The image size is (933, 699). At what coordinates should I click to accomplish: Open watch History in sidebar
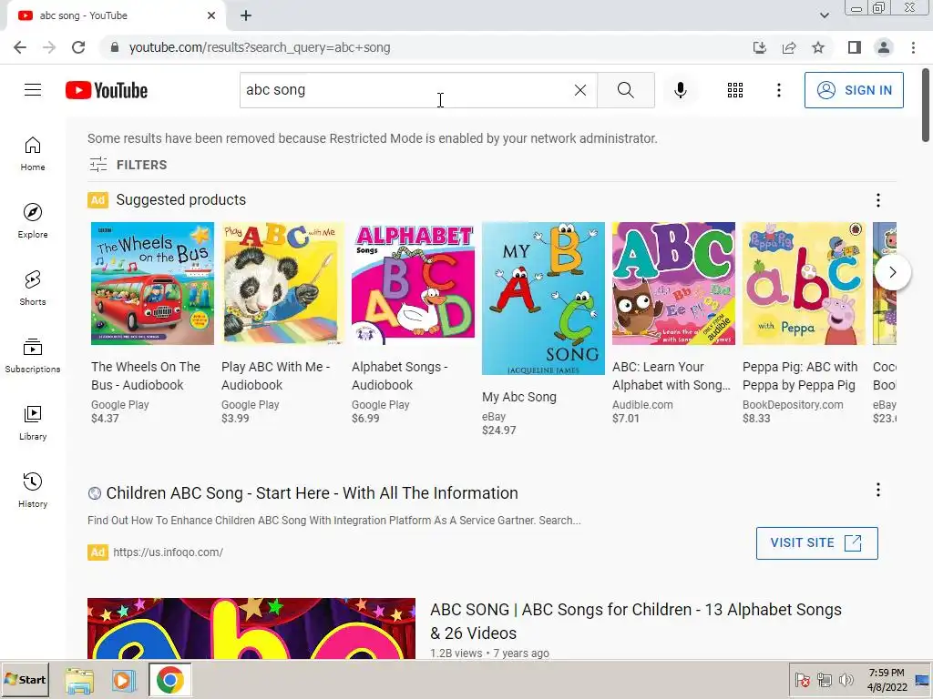pos(33,489)
